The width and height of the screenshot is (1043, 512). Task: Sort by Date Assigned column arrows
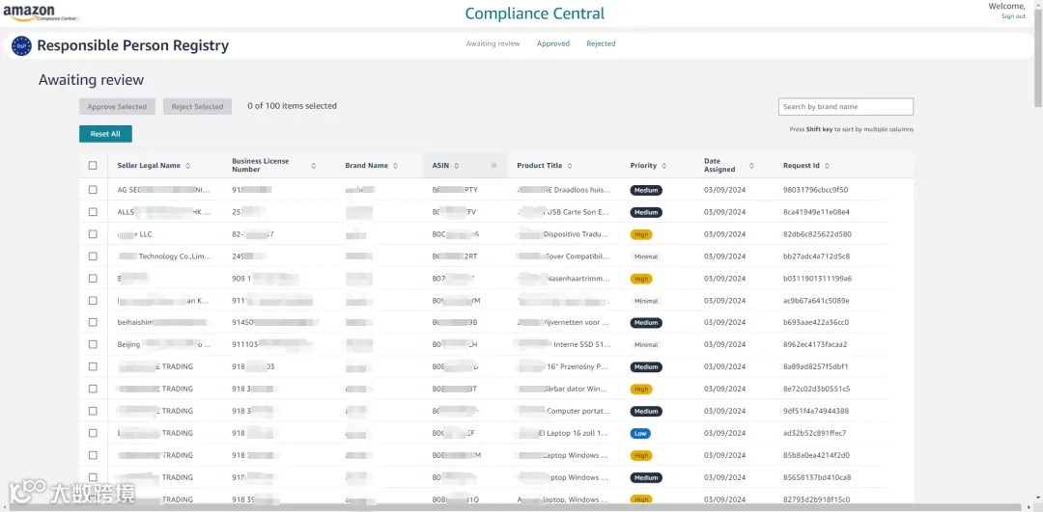751,165
